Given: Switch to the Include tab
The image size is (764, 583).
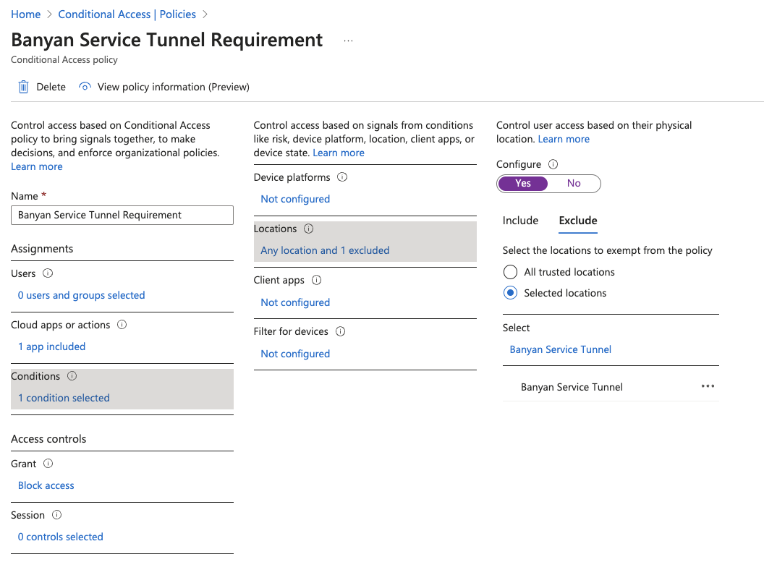Looking at the screenshot, I should coord(520,221).
